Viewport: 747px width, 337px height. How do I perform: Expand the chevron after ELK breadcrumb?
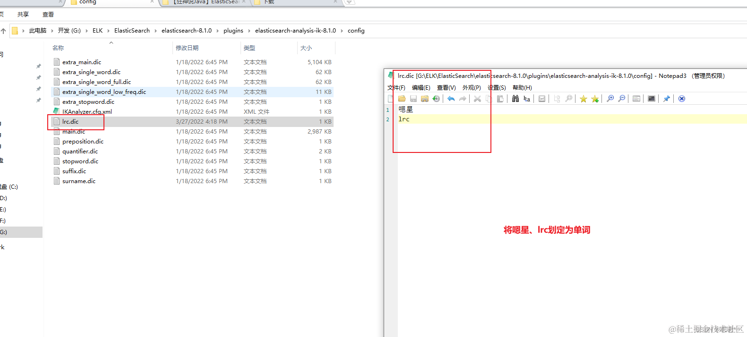[x=109, y=31]
